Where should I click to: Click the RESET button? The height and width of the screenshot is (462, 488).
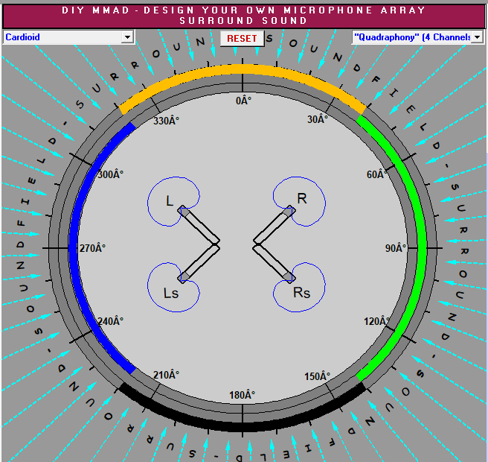coord(242,38)
